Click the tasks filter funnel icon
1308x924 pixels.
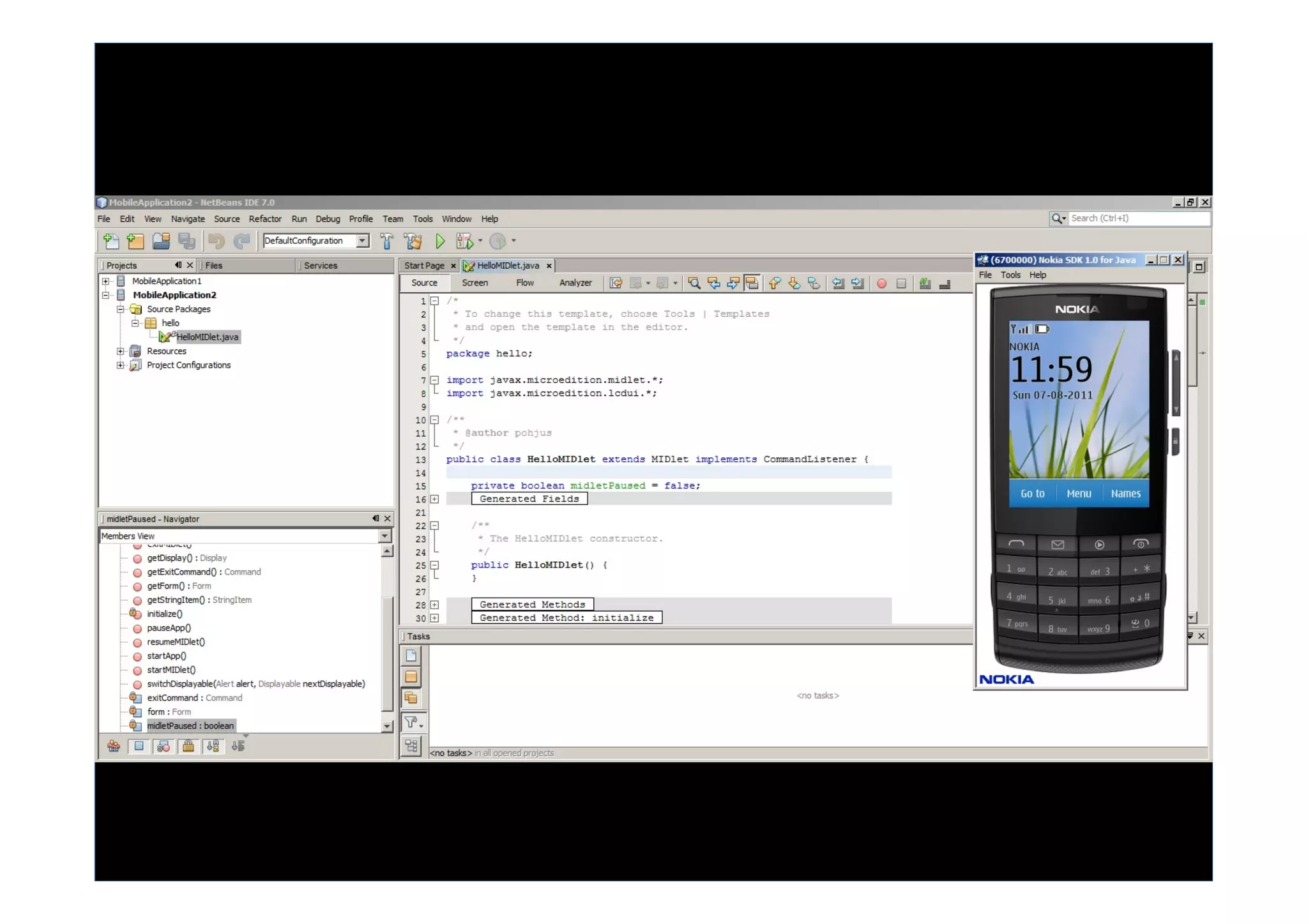click(411, 722)
